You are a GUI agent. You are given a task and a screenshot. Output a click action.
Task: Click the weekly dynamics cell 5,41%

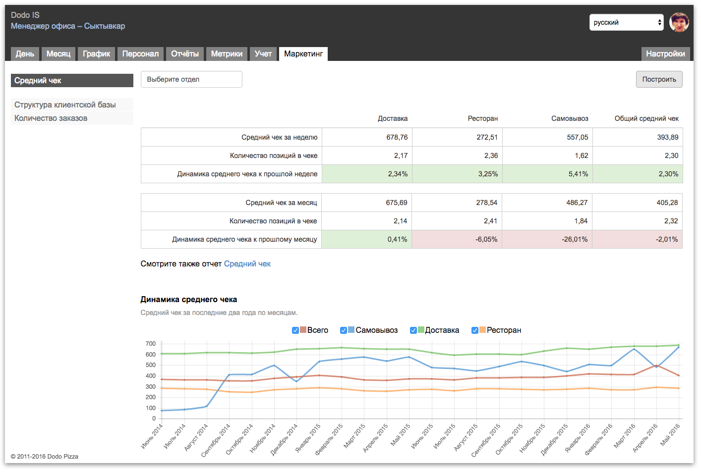[548, 174]
